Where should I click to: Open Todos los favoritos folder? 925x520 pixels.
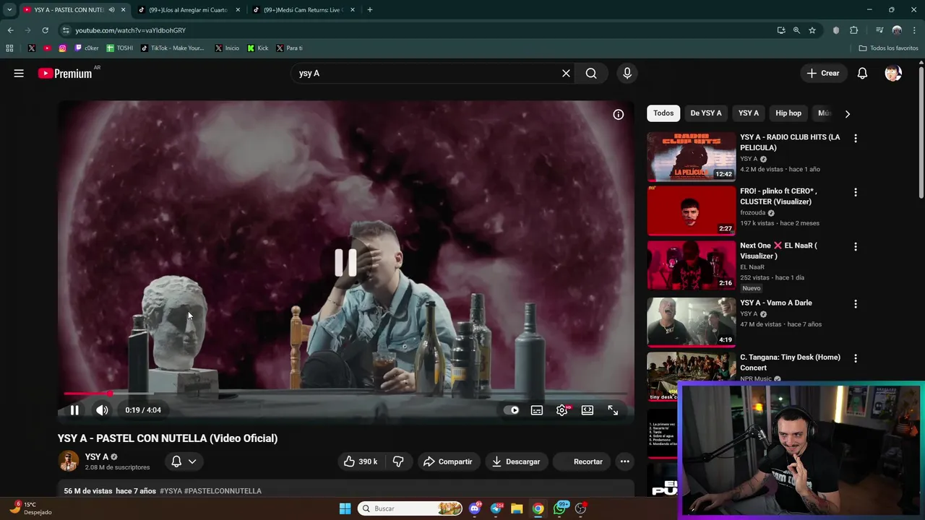pos(889,48)
